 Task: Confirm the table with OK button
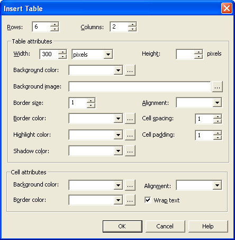click(122, 226)
